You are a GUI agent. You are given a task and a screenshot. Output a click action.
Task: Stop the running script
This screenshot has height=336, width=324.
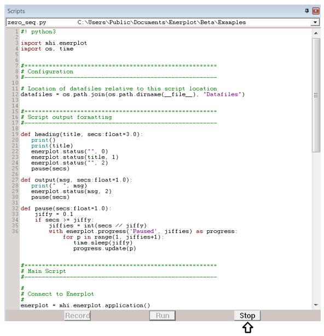(247, 316)
